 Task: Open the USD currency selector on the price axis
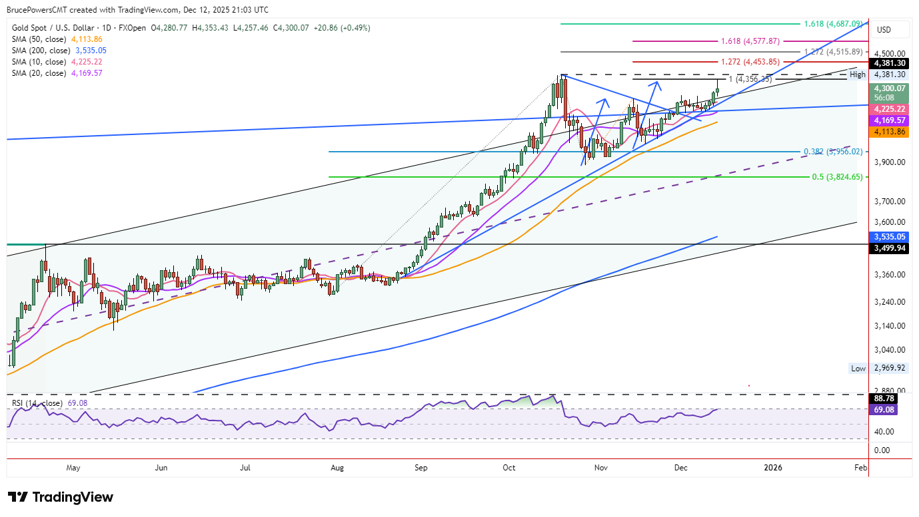click(x=884, y=30)
